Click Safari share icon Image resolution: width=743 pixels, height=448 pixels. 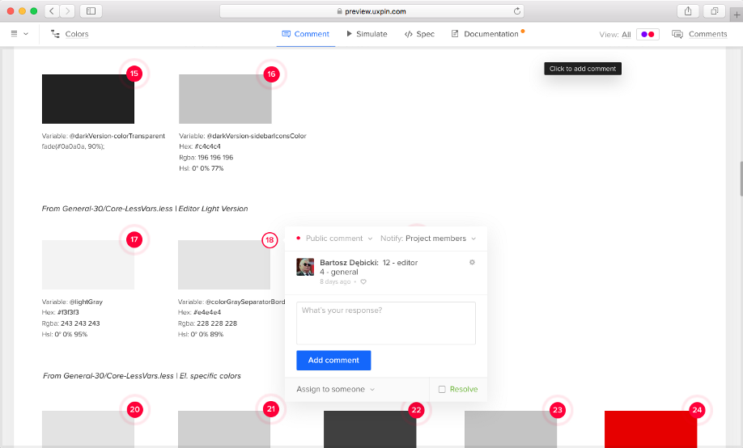tap(687, 11)
